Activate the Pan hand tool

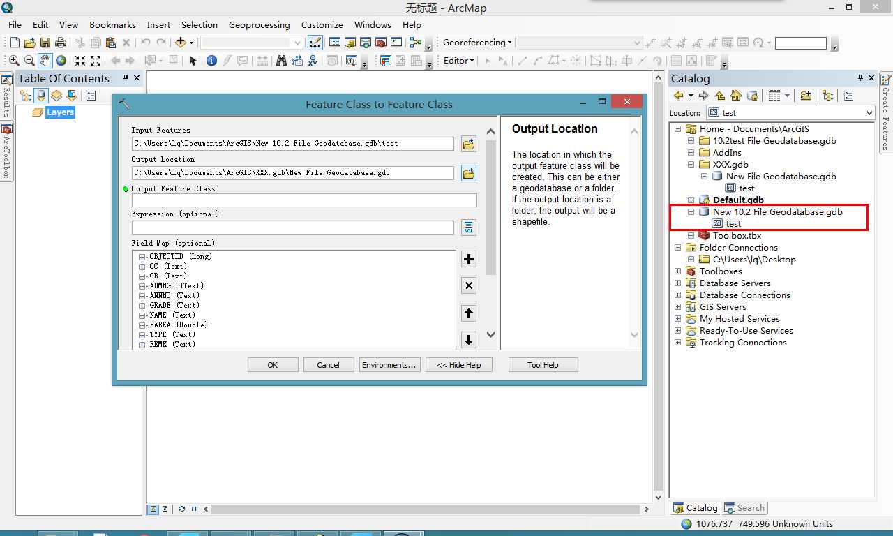click(x=45, y=61)
